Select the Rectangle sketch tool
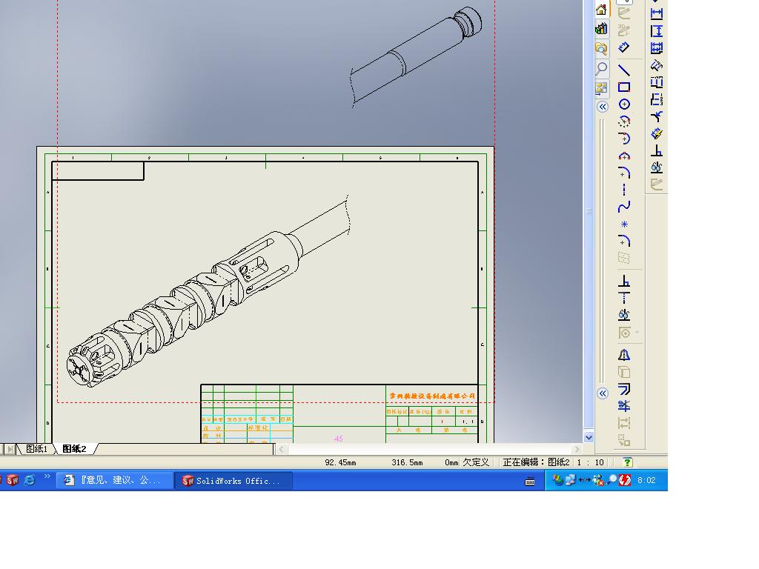Image resolution: width=759 pixels, height=569 pixels. 624,87
